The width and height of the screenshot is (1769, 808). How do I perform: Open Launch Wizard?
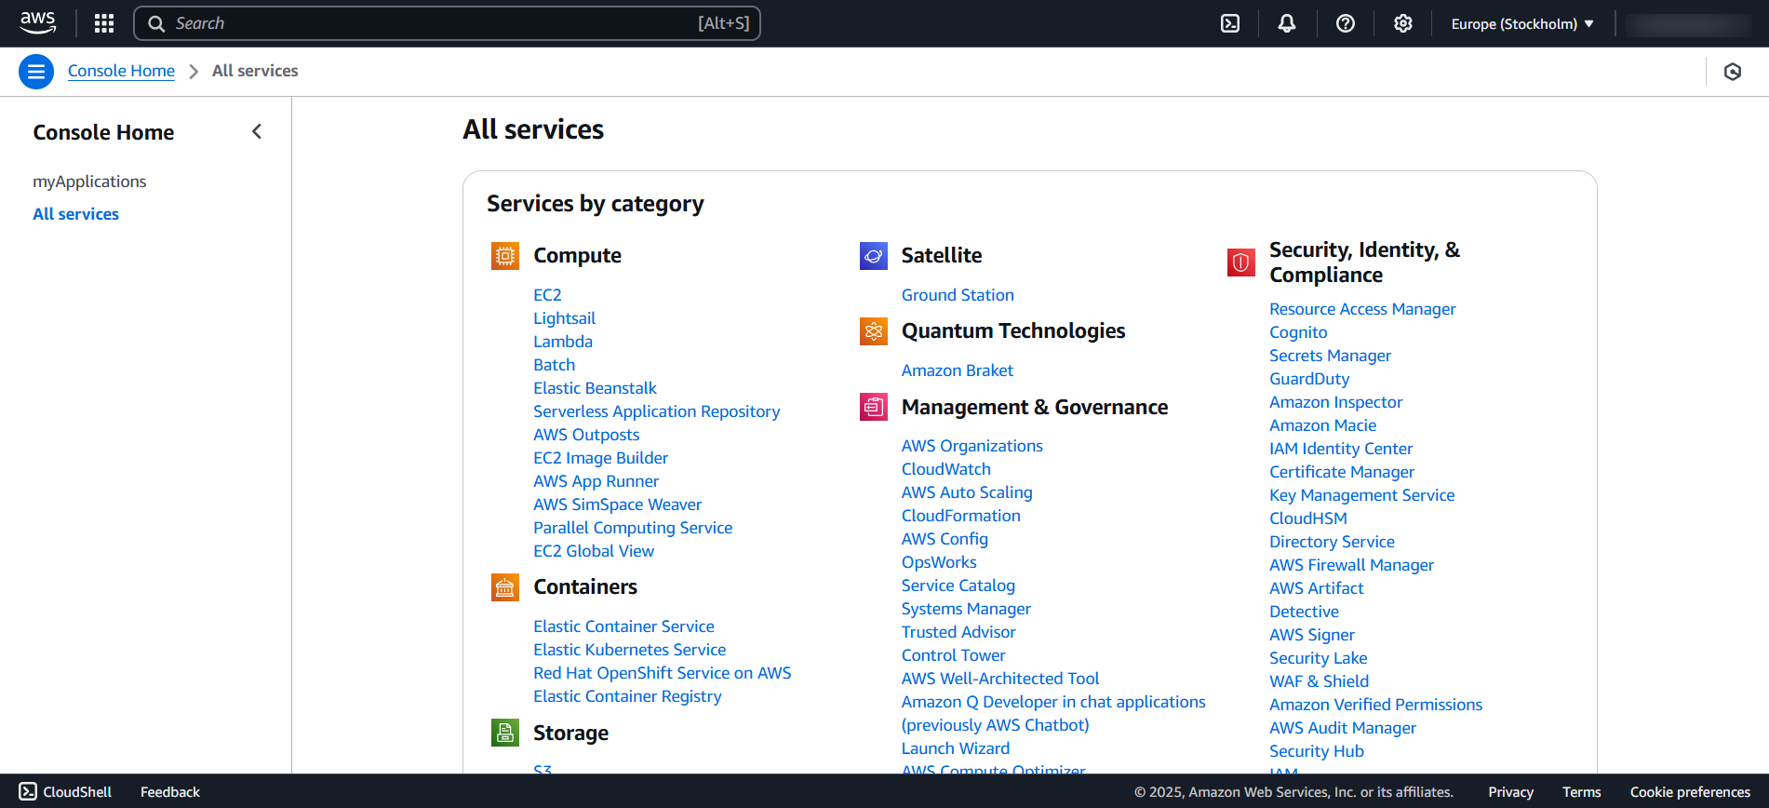[x=955, y=748]
